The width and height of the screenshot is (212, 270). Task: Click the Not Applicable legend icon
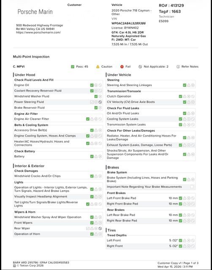140,67
